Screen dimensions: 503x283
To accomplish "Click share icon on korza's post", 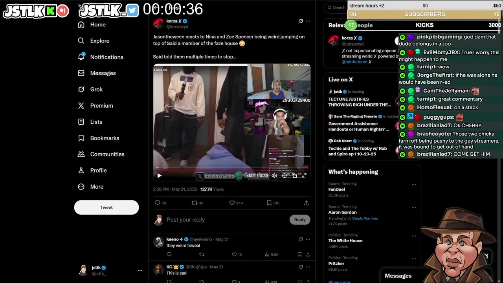I will coord(307,203).
